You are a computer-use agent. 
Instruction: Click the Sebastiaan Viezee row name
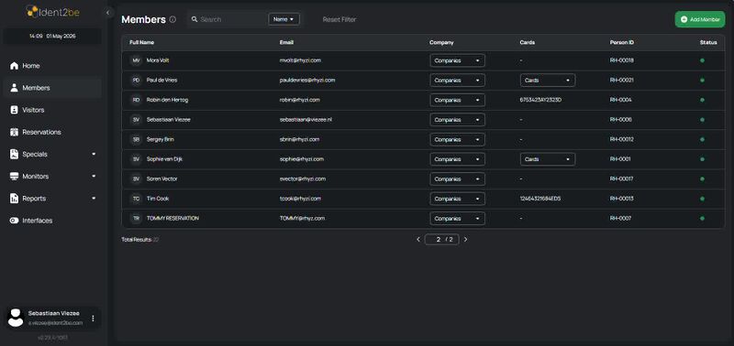click(169, 120)
